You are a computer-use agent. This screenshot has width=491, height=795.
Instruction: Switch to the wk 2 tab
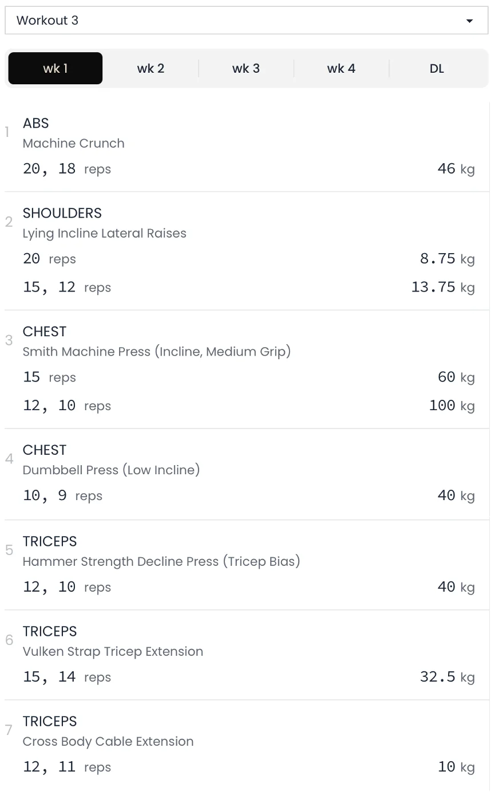(x=151, y=69)
